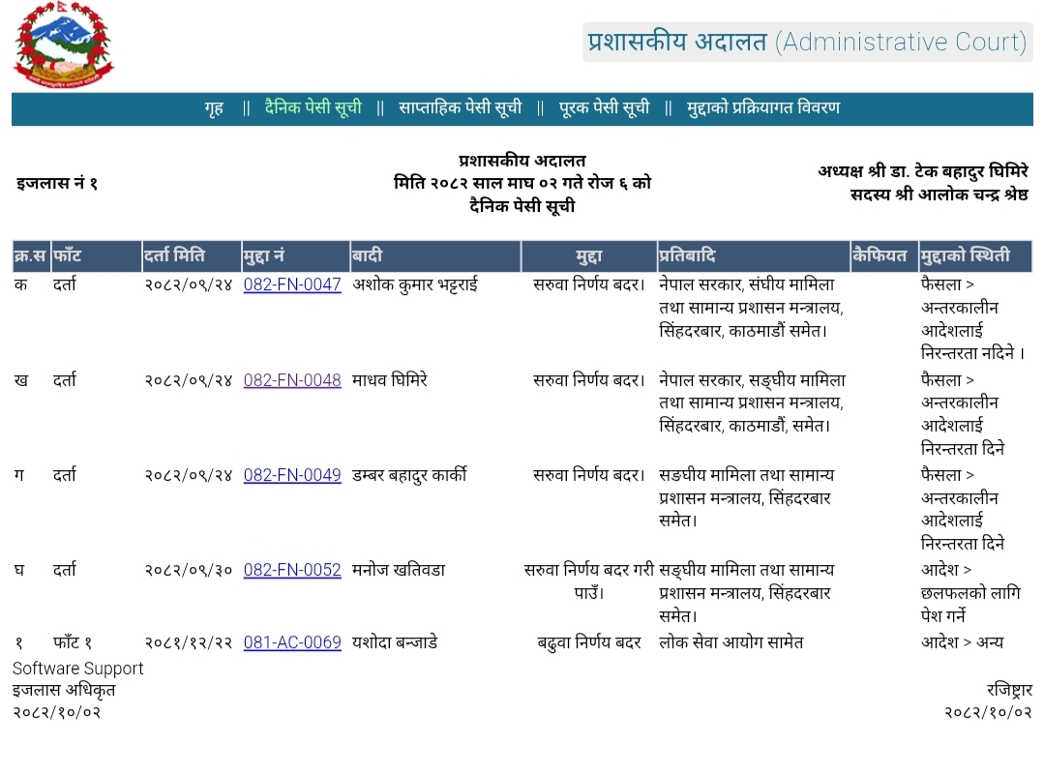Select दैनिक पेसी सूची in navigation bar

(x=313, y=108)
